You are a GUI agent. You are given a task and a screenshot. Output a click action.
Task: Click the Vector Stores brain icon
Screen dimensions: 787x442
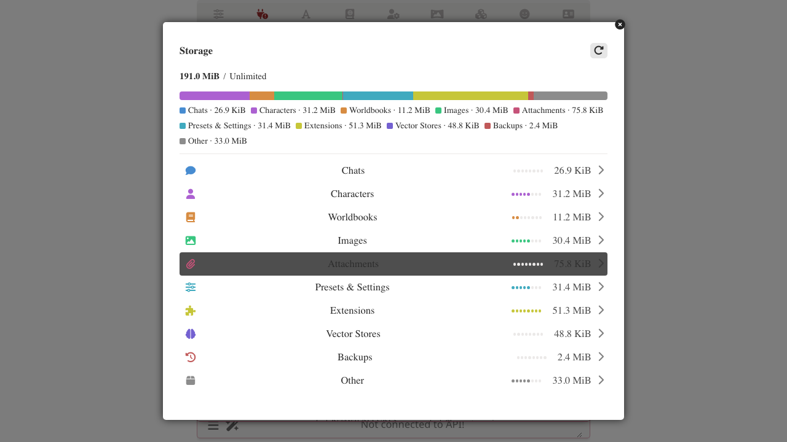click(x=191, y=334)
